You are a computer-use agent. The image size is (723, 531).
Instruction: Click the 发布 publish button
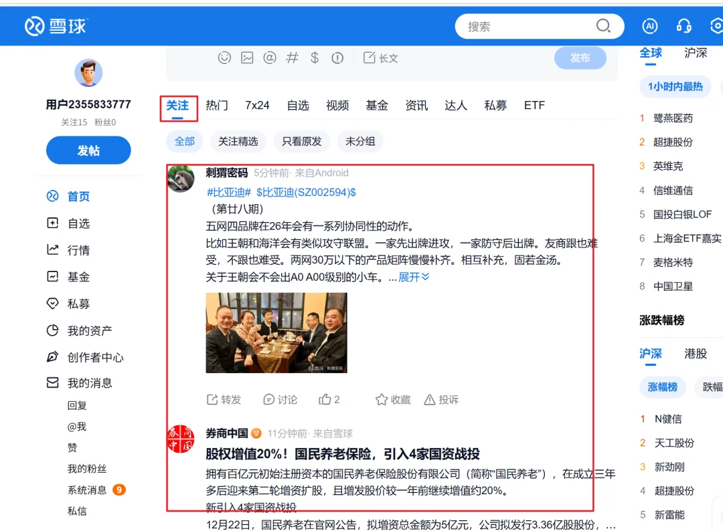pyautogui.click(x=580, y=58)
